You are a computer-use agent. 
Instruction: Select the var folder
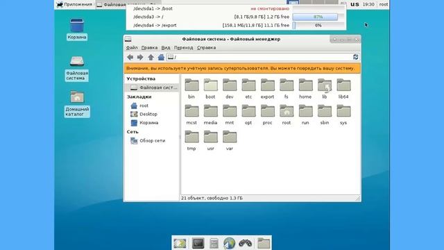[230, 140]
